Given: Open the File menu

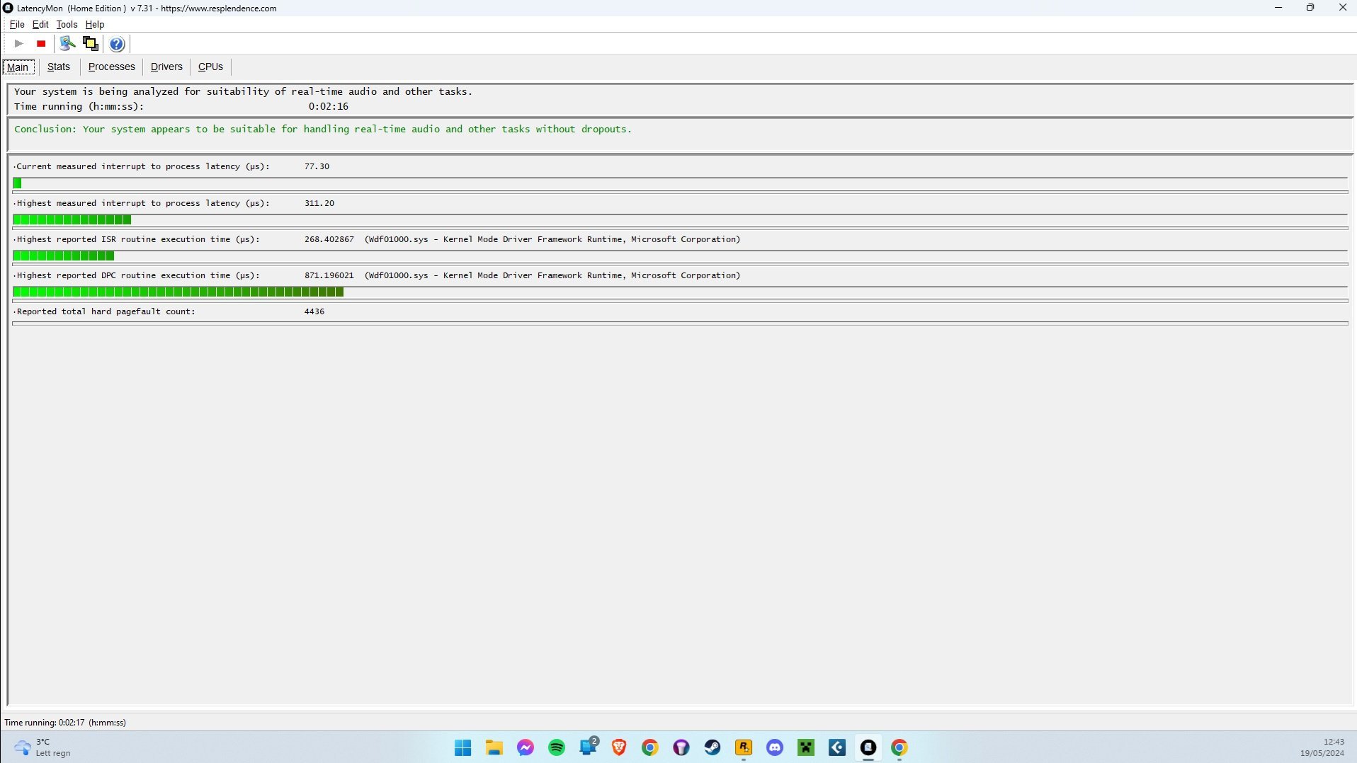Looking at the screenshot, I should click(x=17, y=24).
